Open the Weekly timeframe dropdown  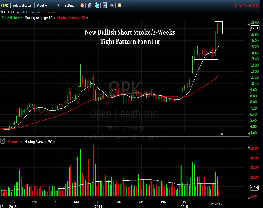48,5
